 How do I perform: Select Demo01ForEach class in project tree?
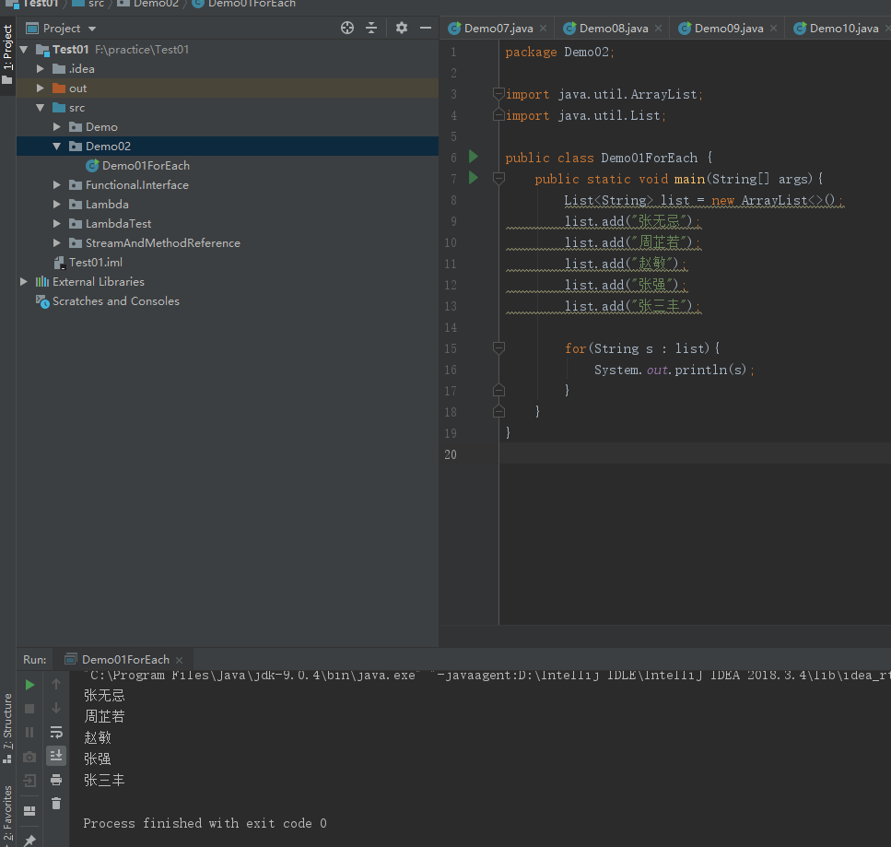(x=145, y=166)
